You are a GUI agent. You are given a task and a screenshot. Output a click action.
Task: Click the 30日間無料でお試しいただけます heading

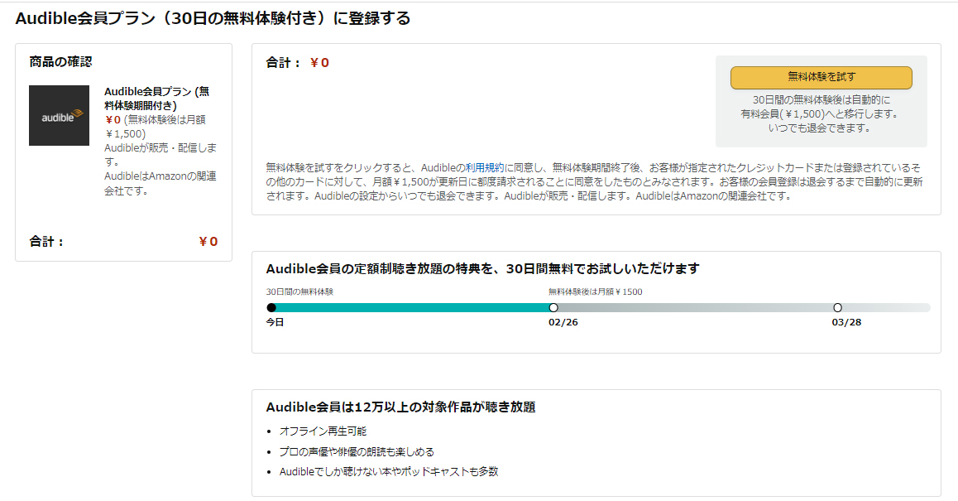pos(482,268)
